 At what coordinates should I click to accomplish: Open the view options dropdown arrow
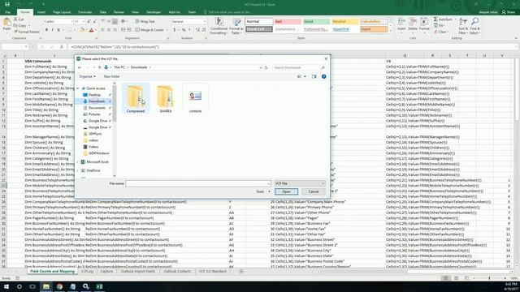coord(305,76)
